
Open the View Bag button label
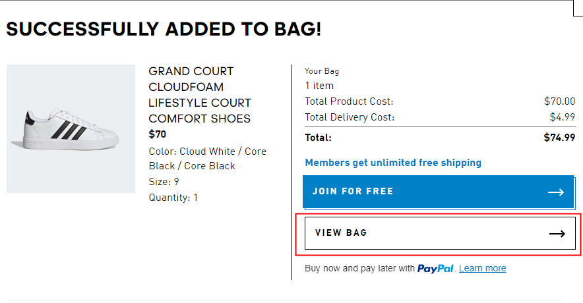pos(341,233)
